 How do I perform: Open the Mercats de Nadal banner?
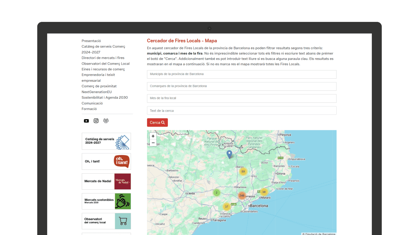click(x=106, y=181)
